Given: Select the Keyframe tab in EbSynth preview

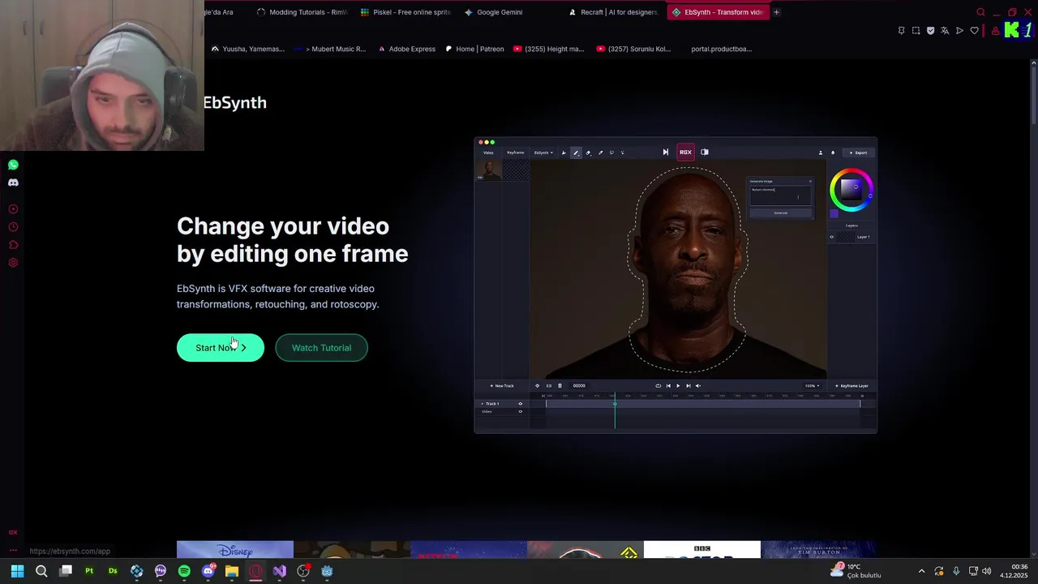Looking at the screenshot, I should point(516,152).
